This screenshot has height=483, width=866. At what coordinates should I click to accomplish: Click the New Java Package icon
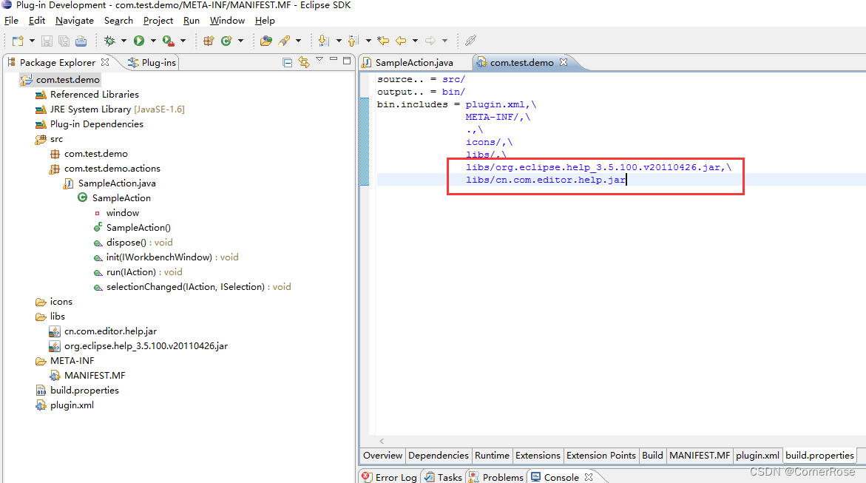209,41
